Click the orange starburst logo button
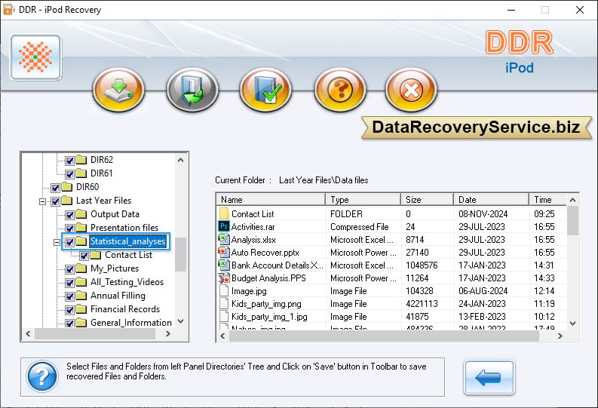598x408 pixels. pos(35,57)
